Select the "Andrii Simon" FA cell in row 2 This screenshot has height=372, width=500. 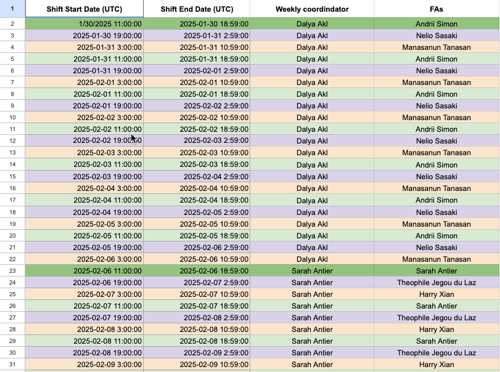point(435,23)
